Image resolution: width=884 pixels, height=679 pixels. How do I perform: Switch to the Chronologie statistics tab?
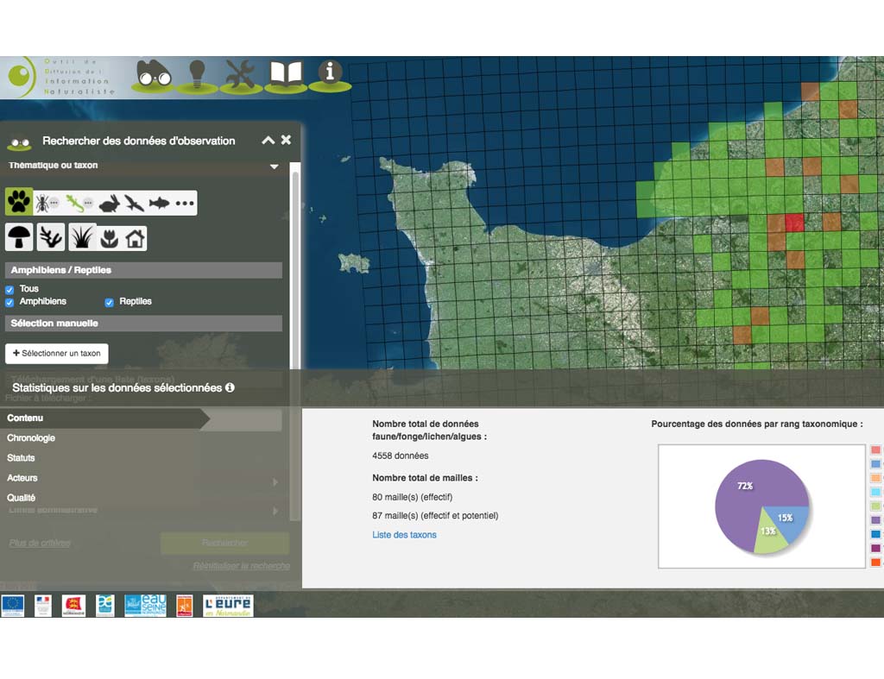[x=31, y=438]
